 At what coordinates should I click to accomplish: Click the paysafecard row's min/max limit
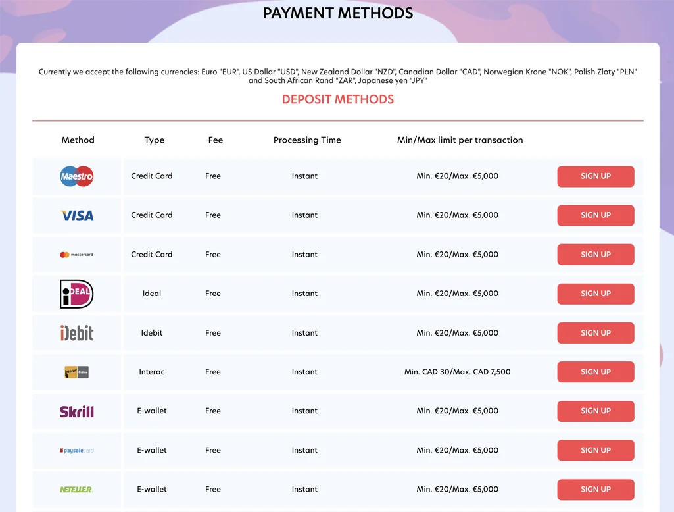(x=458, y=451)
